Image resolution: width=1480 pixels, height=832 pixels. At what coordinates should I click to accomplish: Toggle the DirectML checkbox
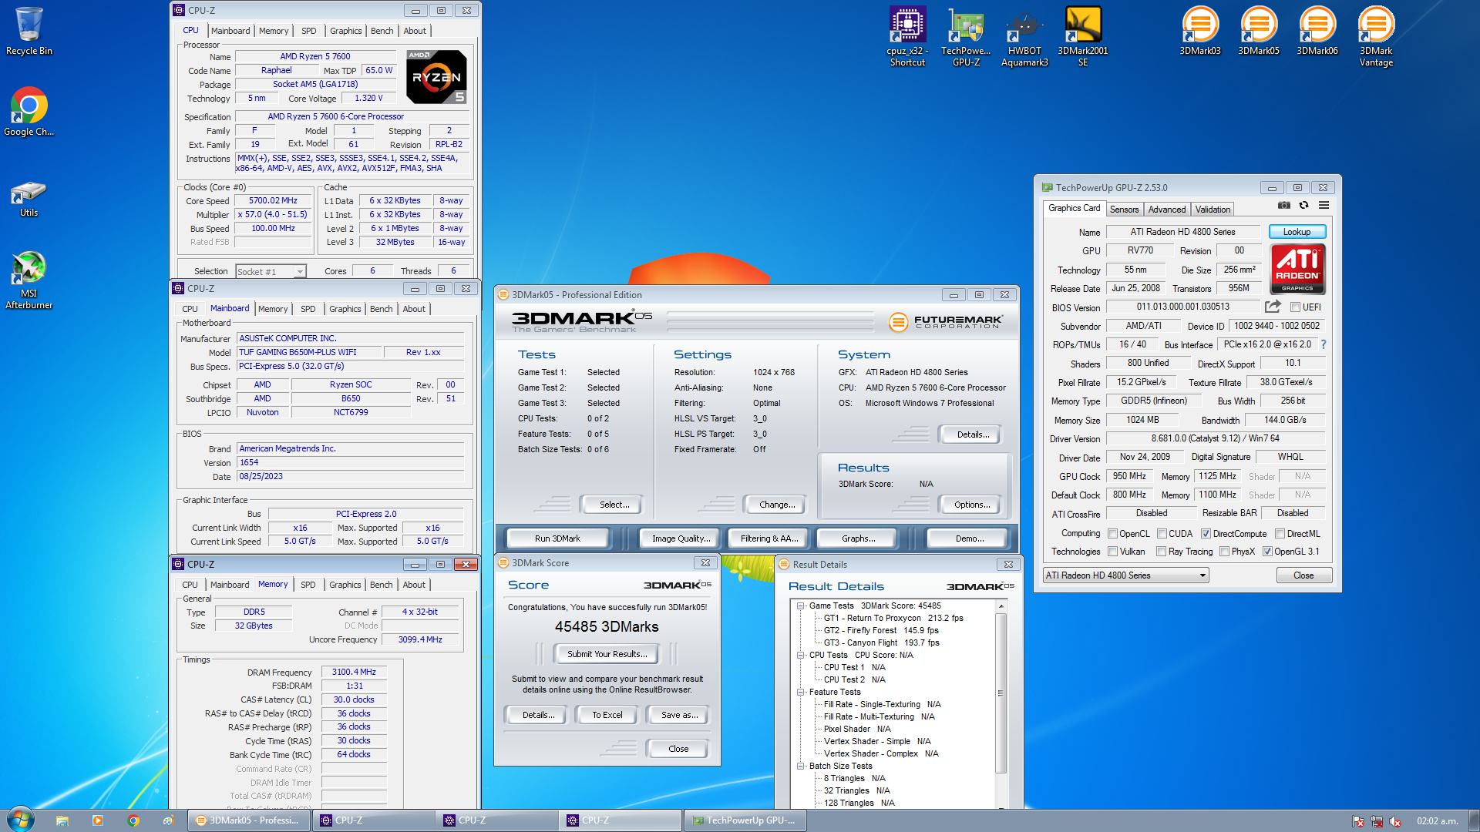coord(1280,533)
